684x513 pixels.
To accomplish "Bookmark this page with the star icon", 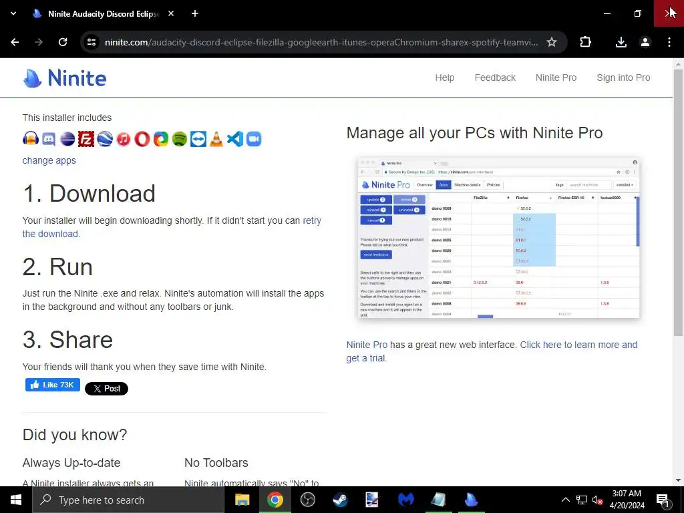I will (x=552, y=42).
